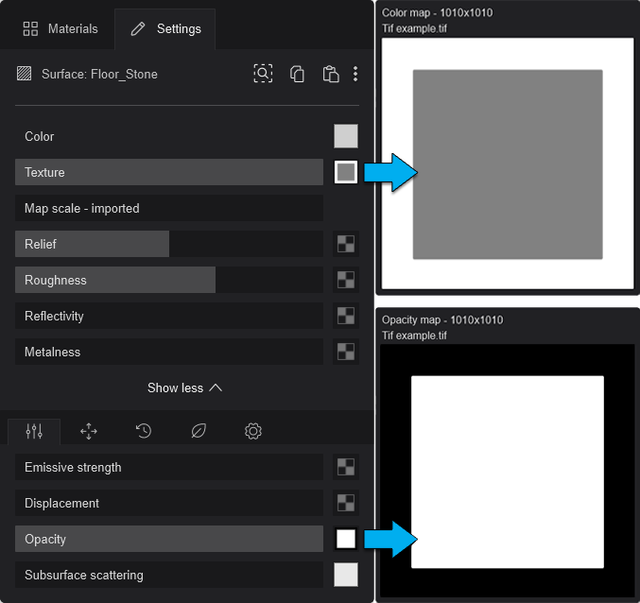The height and width of the screenshot is (603, 640).
Task: Switch to the Materials tab
Action: 61,28
